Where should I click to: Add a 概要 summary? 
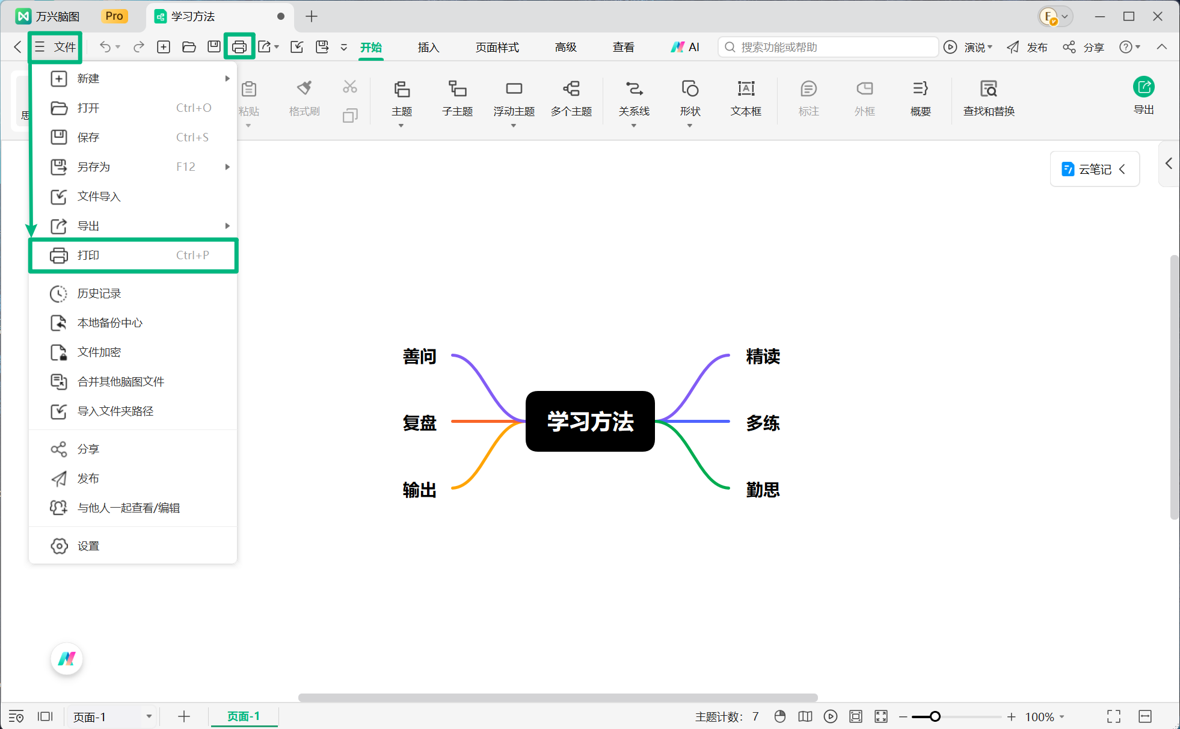coord(921,98)
